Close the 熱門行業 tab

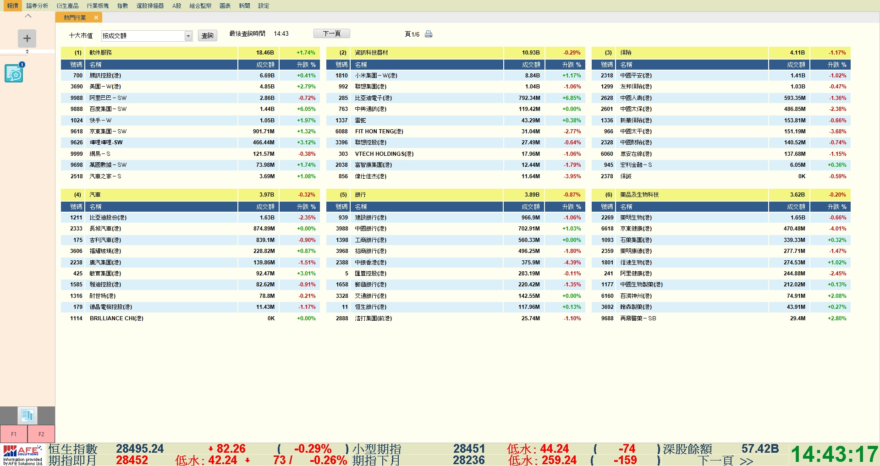tap(96, 17)
